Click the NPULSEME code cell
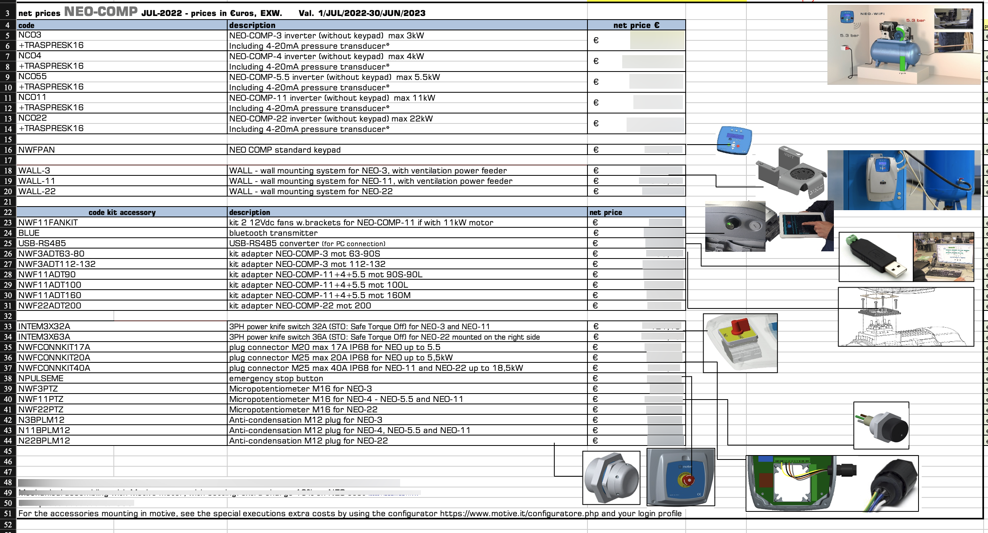 pos(122,378)
